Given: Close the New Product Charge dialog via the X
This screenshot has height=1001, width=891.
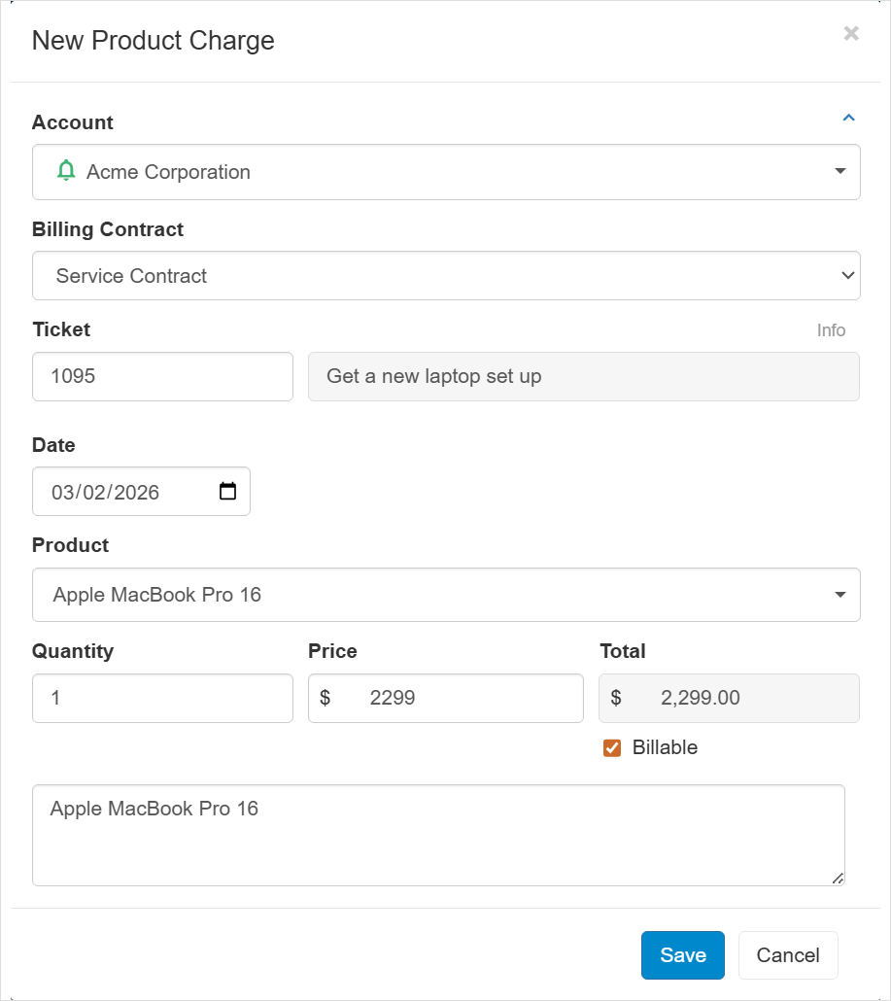Looking at the screenshot, I should [x=850, y=33].
